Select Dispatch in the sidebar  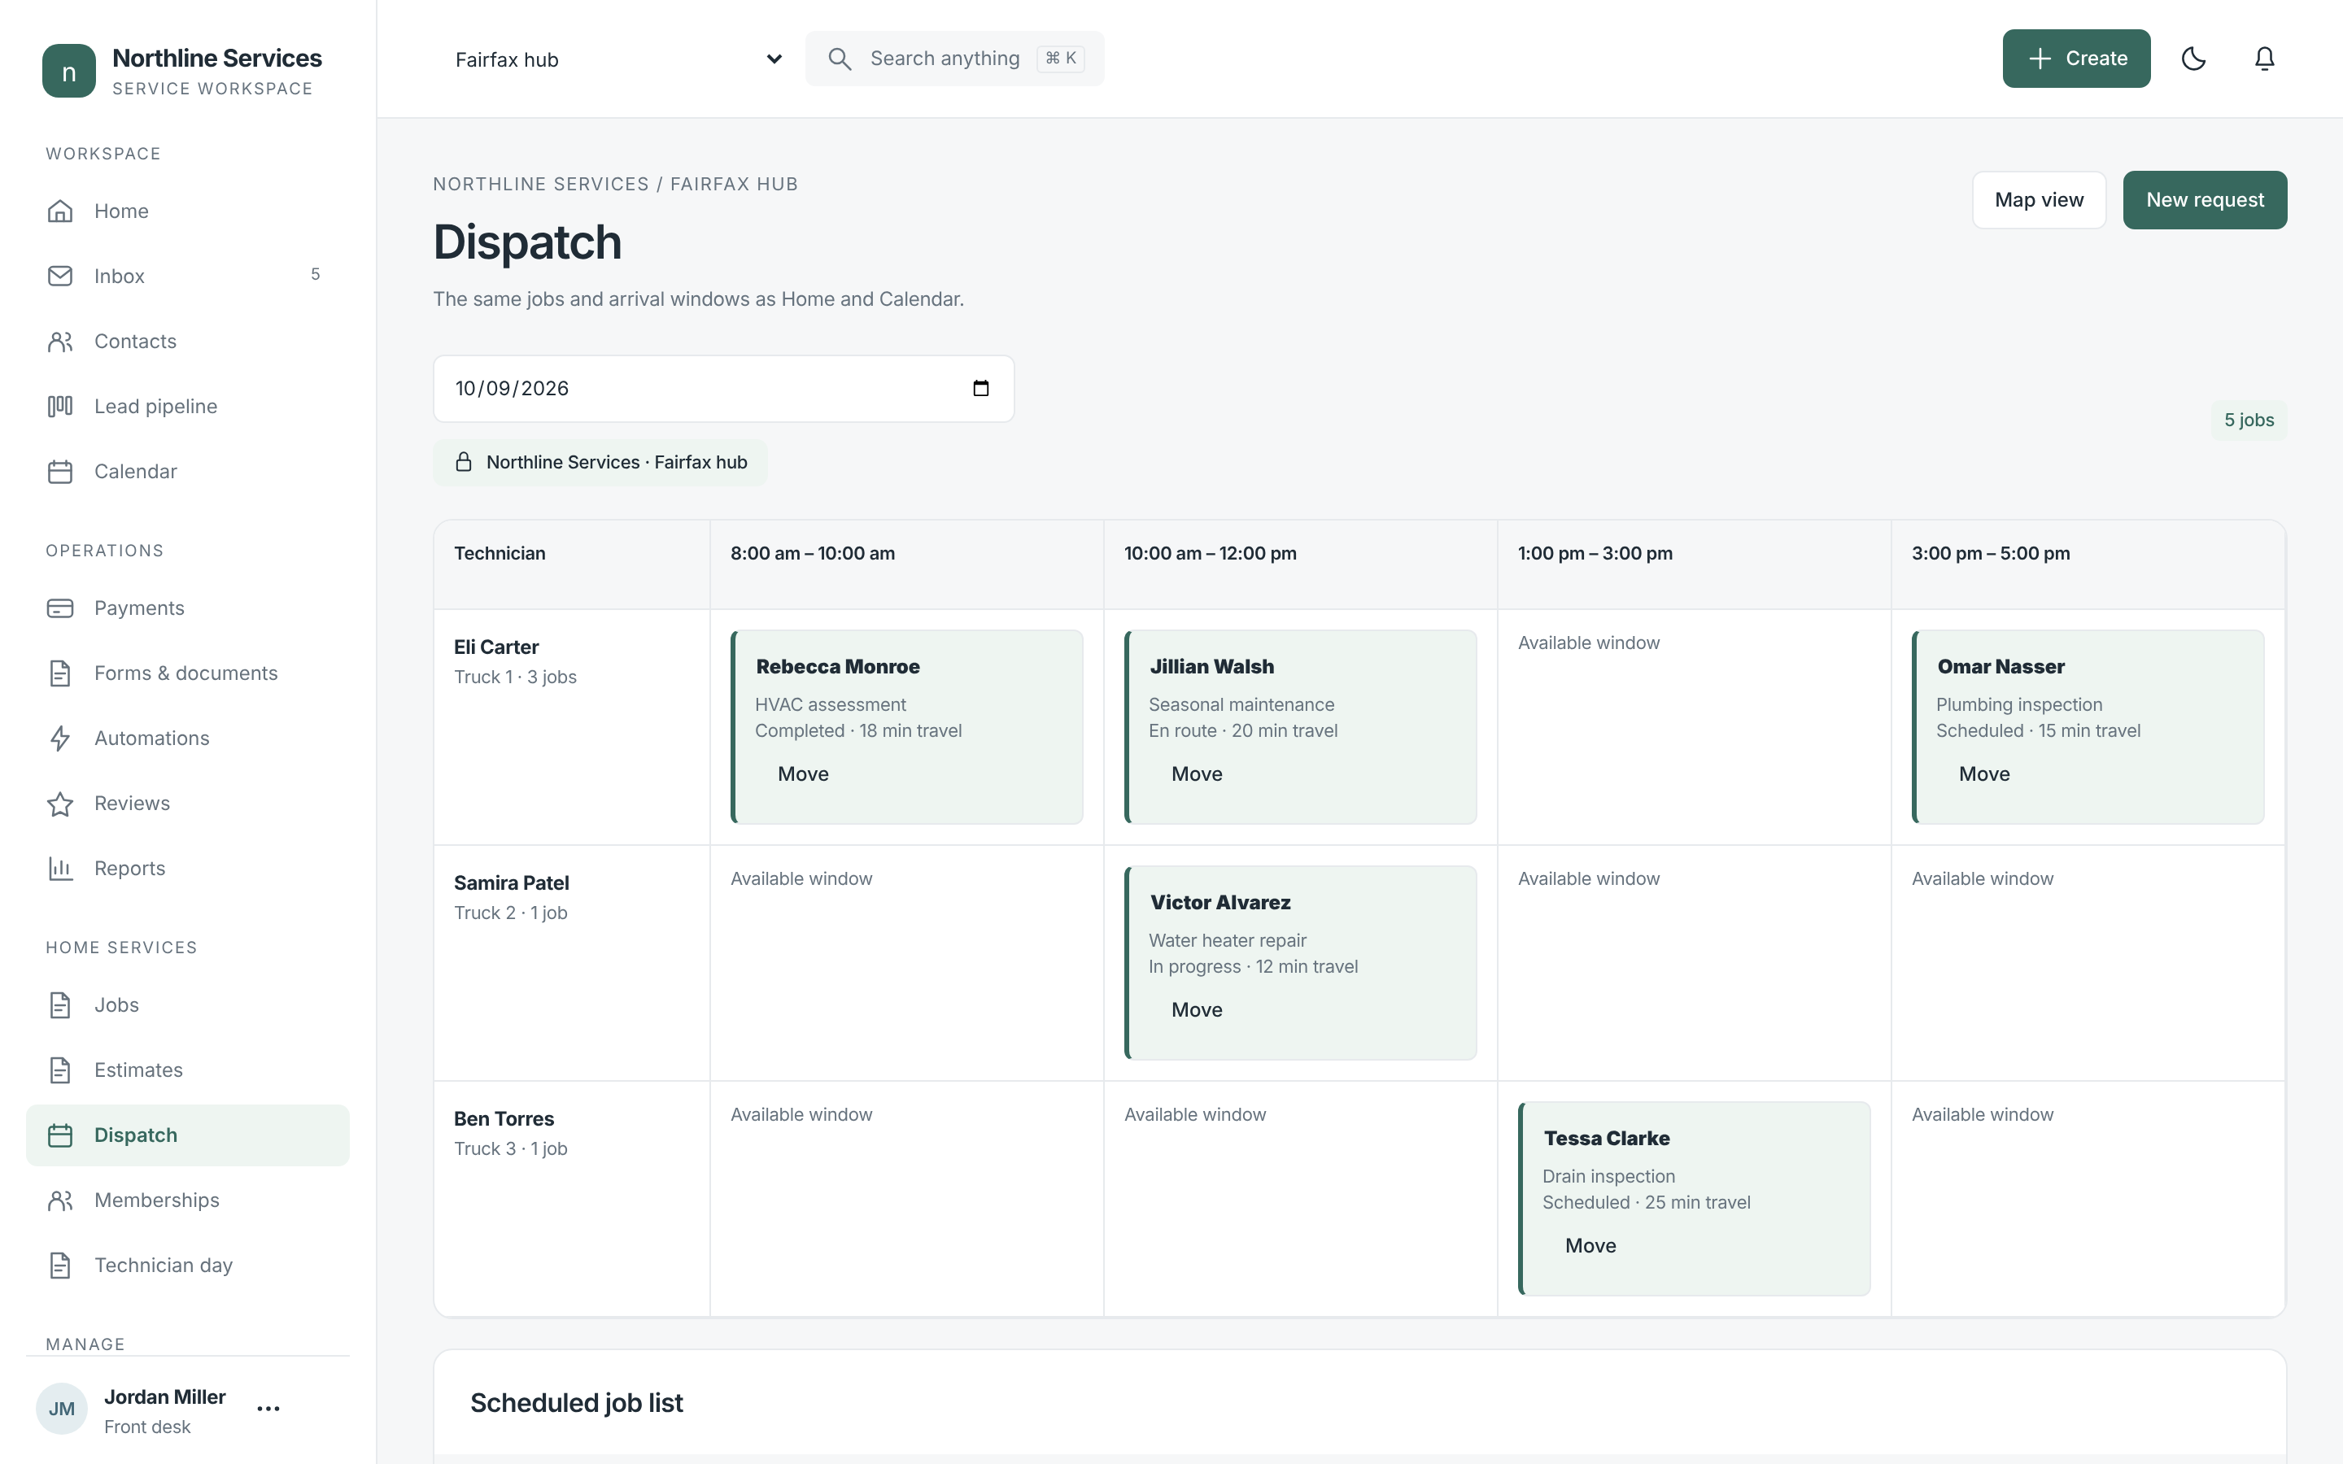(x=188, y=1135)
